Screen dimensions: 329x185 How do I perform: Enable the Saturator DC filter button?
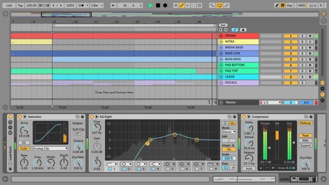(x=24, y=143)
